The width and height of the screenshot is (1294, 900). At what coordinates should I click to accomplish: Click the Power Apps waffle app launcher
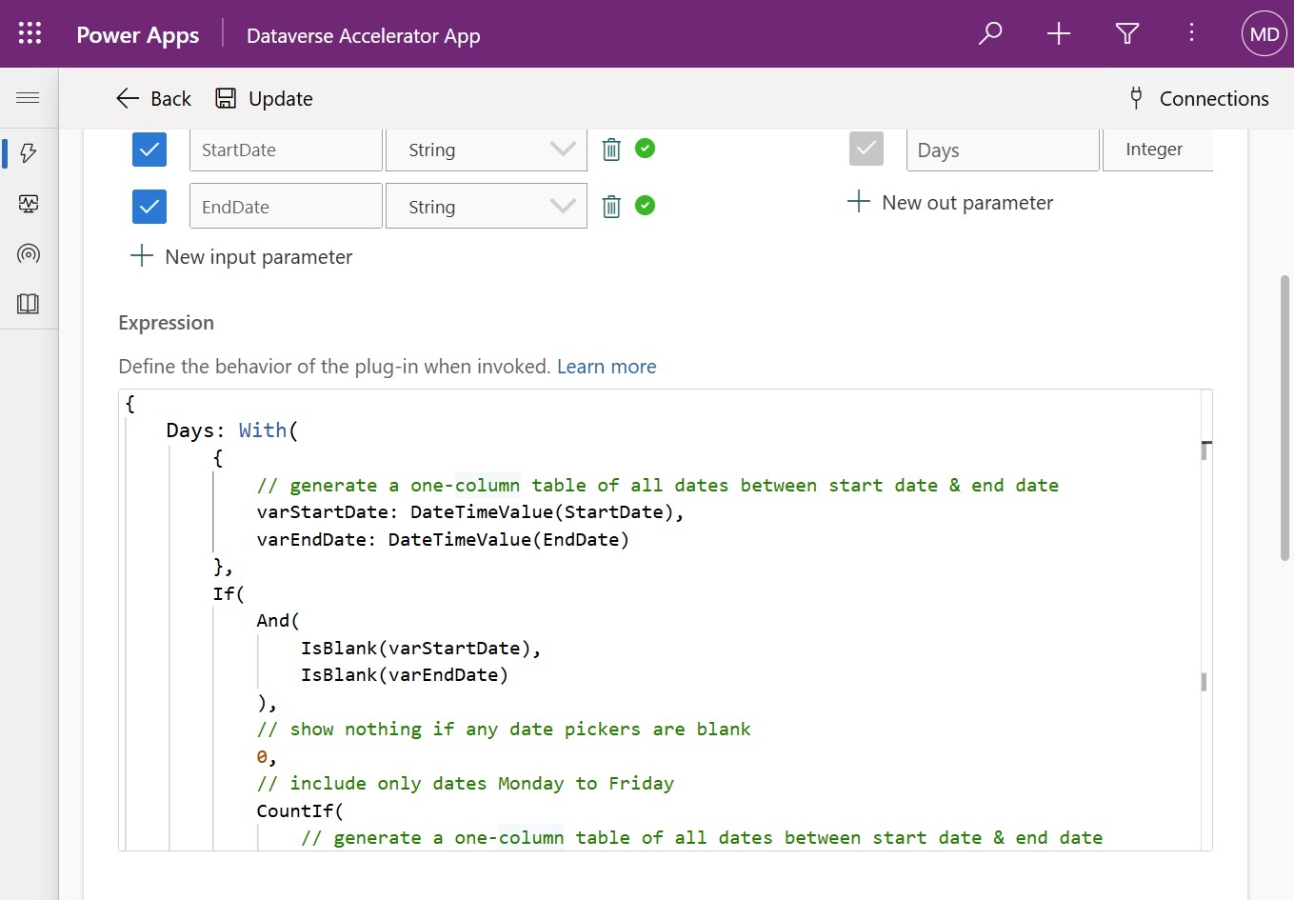30,33
